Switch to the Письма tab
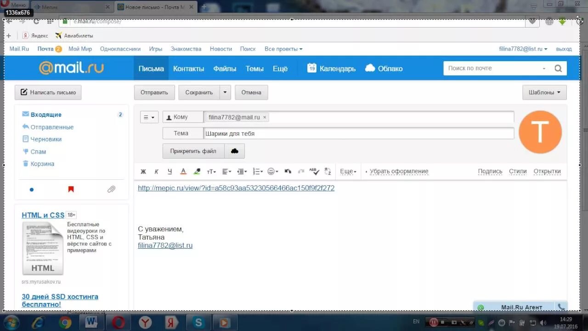588x331 pixels. pyautogui.click(x=151, y=68)
